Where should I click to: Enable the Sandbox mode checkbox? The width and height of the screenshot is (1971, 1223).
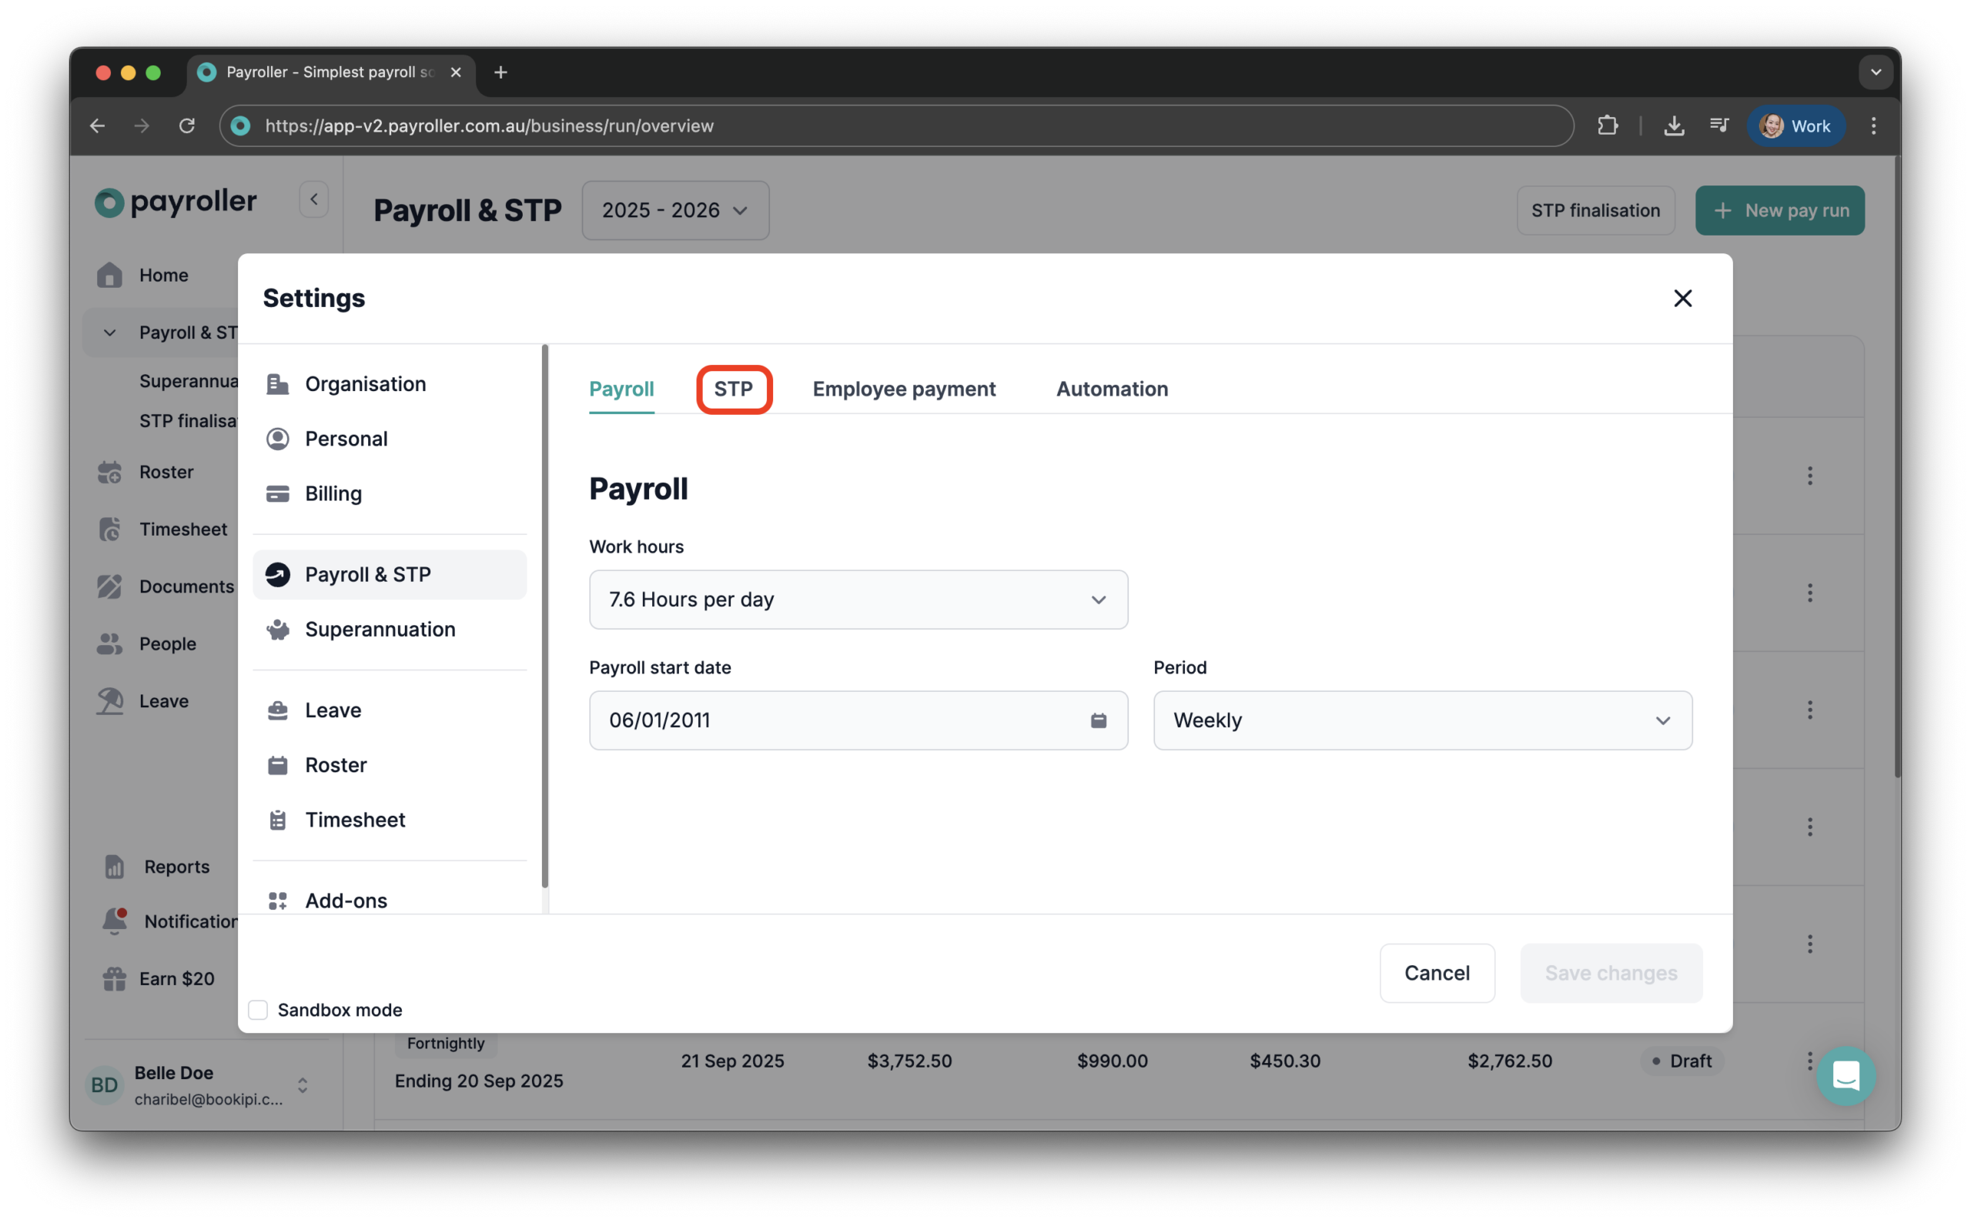click(x=258, y=1011)
